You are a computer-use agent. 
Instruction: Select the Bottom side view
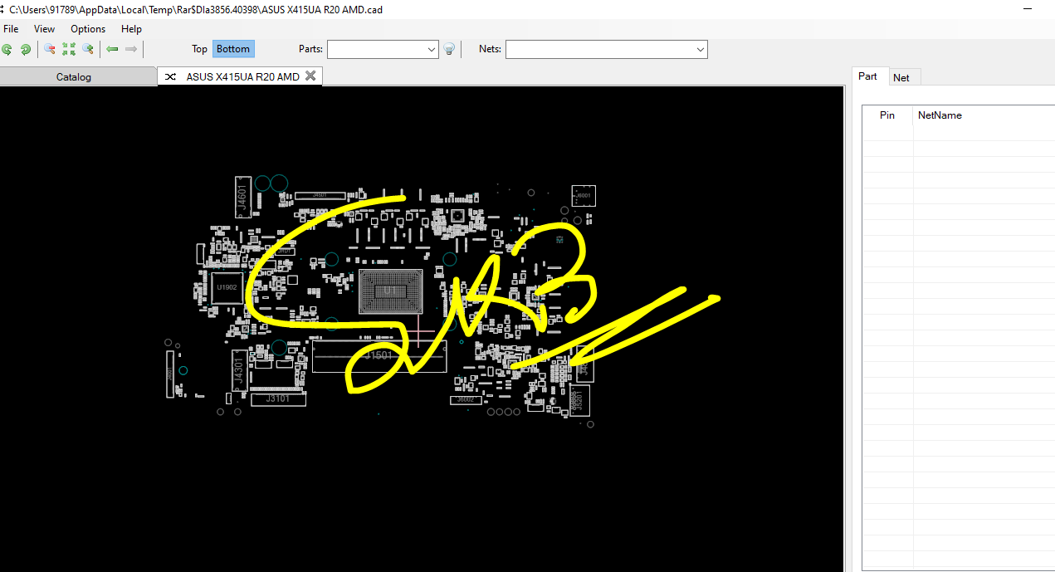pos(233,49)
